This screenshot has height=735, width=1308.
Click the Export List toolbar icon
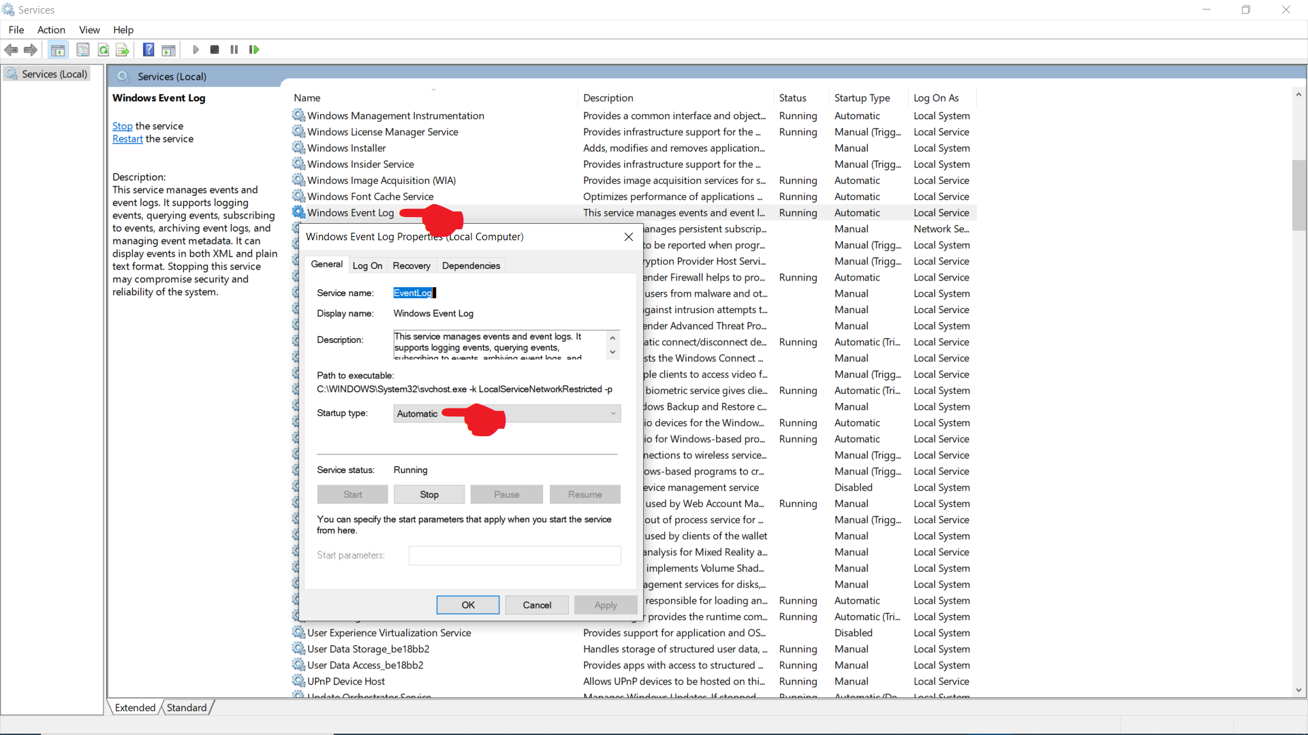(x=123, y=50)
